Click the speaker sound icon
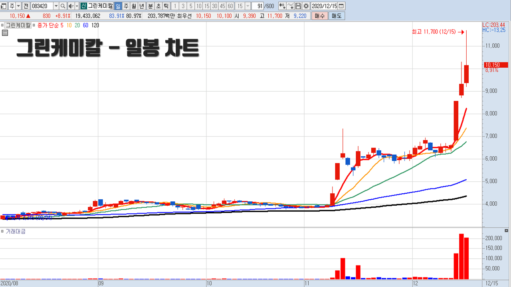 point(71,6)
